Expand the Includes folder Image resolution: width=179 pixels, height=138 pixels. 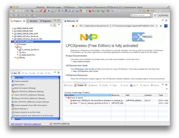coord(15,44)
